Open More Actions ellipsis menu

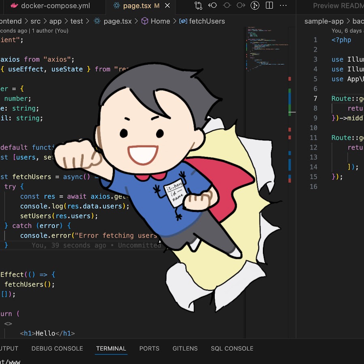coord(284,6)
